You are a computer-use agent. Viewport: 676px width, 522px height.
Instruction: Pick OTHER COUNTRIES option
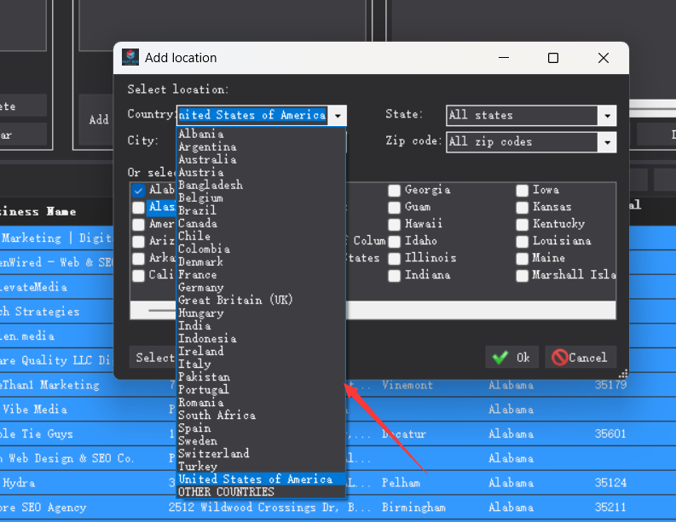pos(226,491)
